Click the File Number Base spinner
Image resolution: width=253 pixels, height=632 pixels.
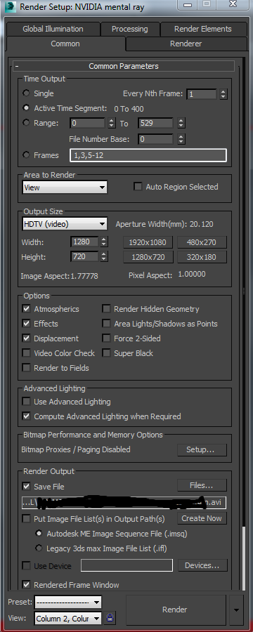[181, 140]
